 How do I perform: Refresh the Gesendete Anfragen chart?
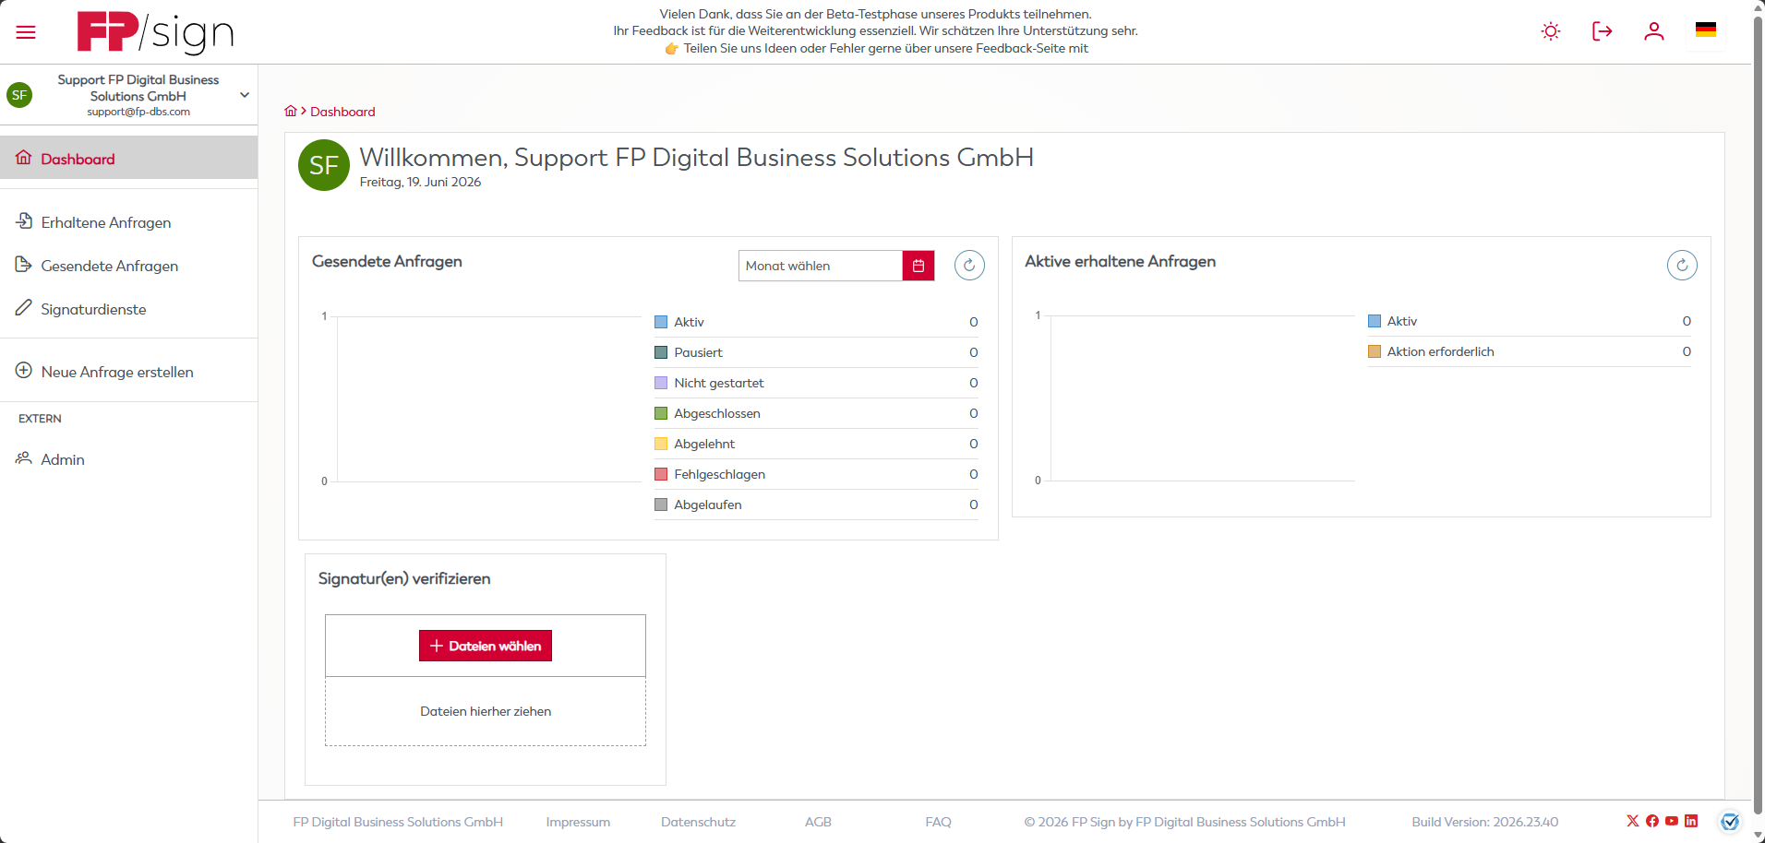(x=969, y=266)
